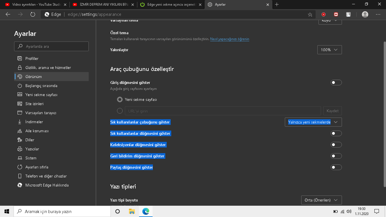Open Cortana circle icon on the taskbar
The width and height of the screenshot is (386, 217).
(118, 211)
